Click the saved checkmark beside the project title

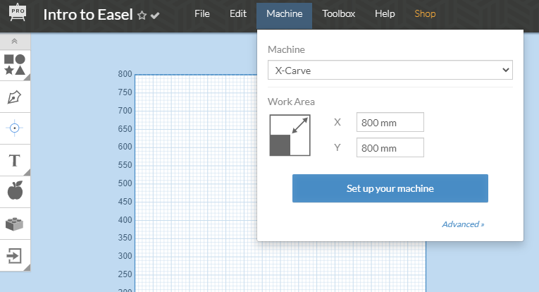155,16
